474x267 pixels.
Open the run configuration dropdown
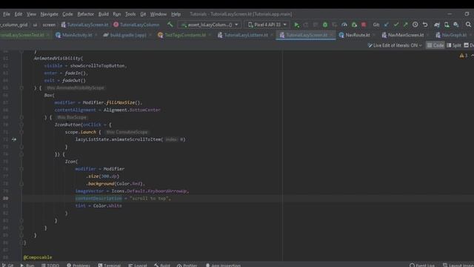210,24
